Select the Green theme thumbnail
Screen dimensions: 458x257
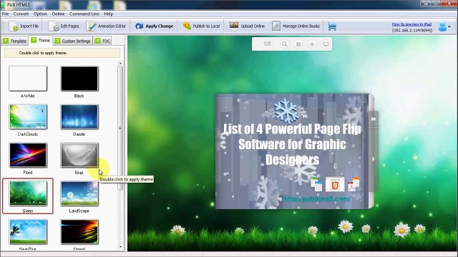click(28, 193)
